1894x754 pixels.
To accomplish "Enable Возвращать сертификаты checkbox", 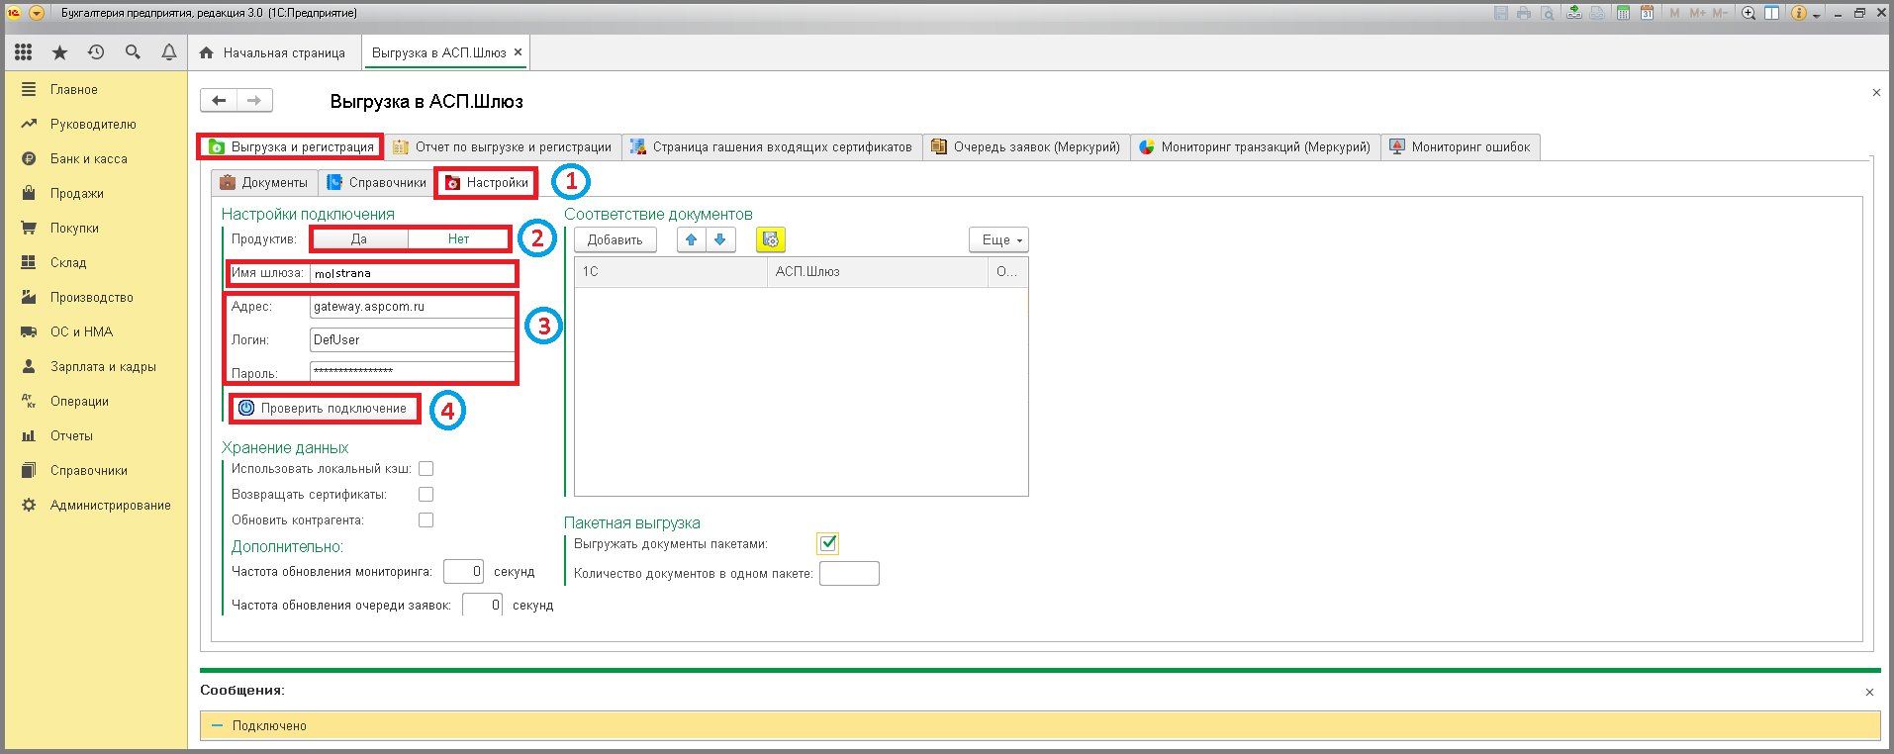I will (426, 494).
